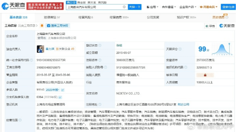Clear the search box with the X icon
236x132 pixels.
click(x=124, y=7)
